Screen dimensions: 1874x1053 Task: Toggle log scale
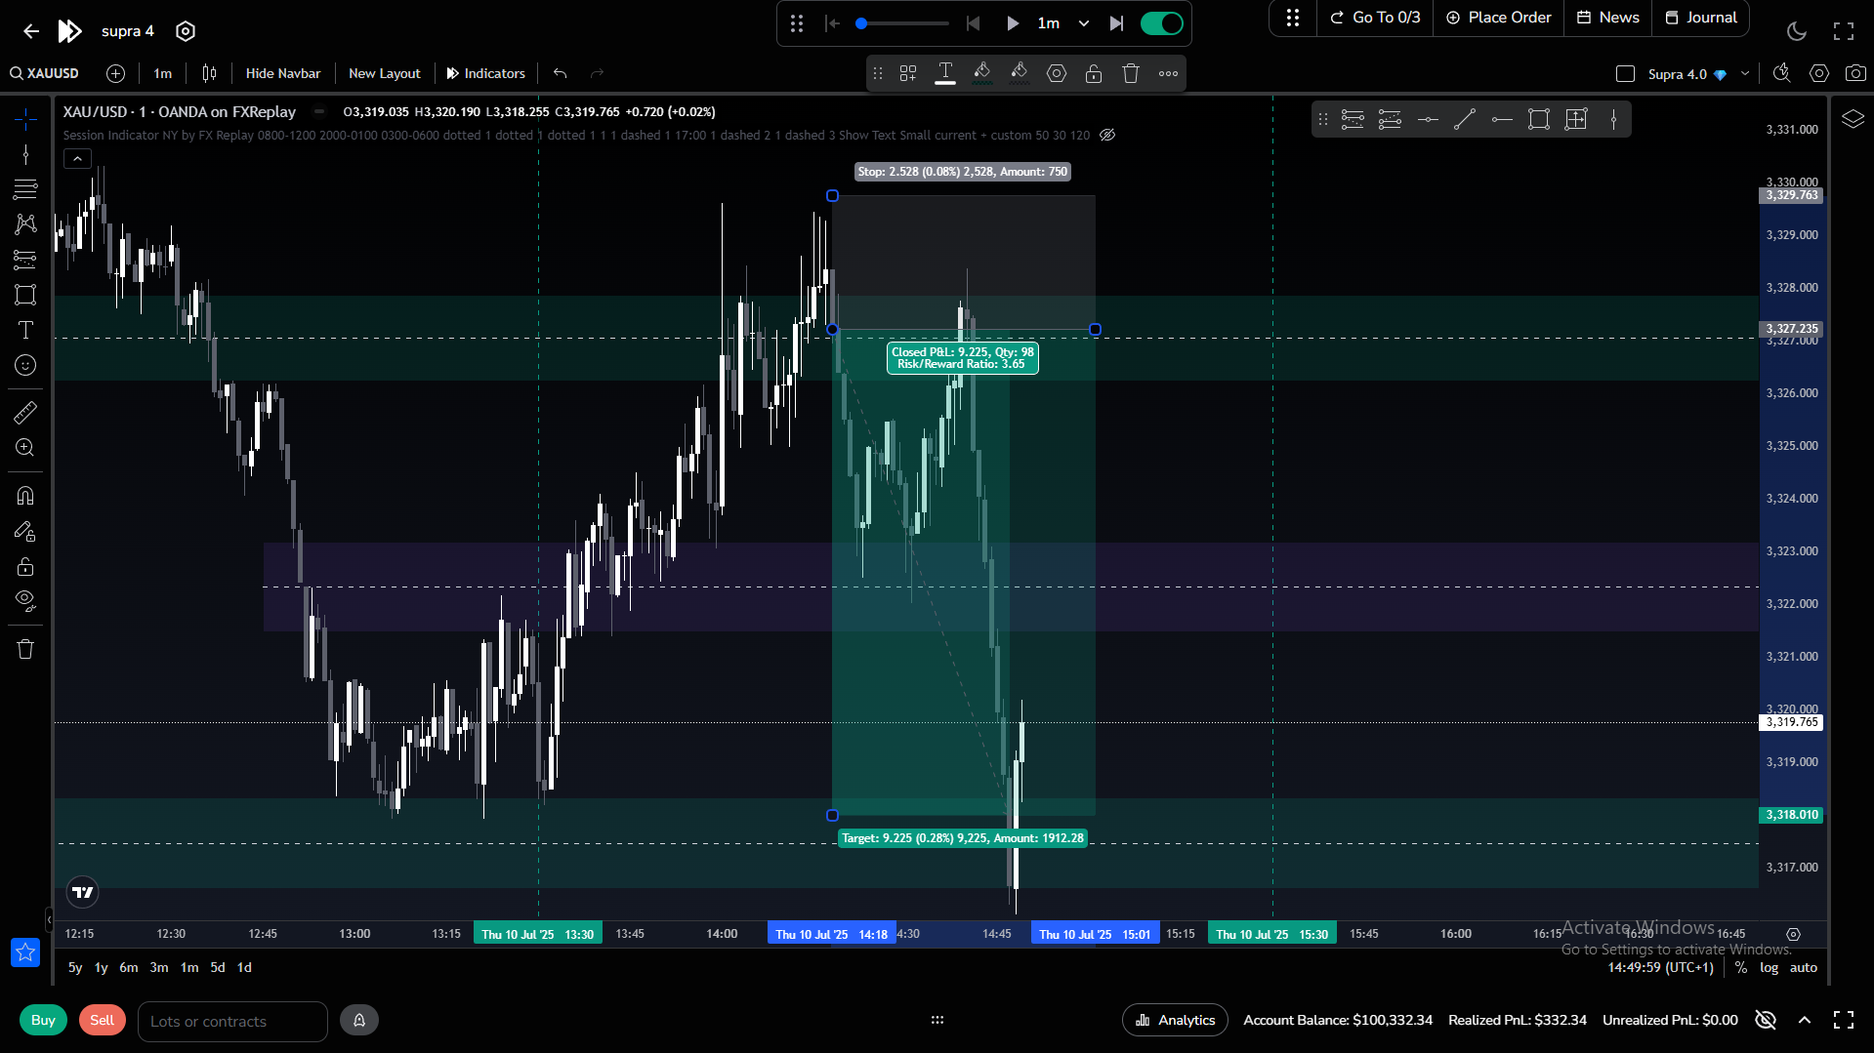pyautogui.click(x=1770, y=967)
